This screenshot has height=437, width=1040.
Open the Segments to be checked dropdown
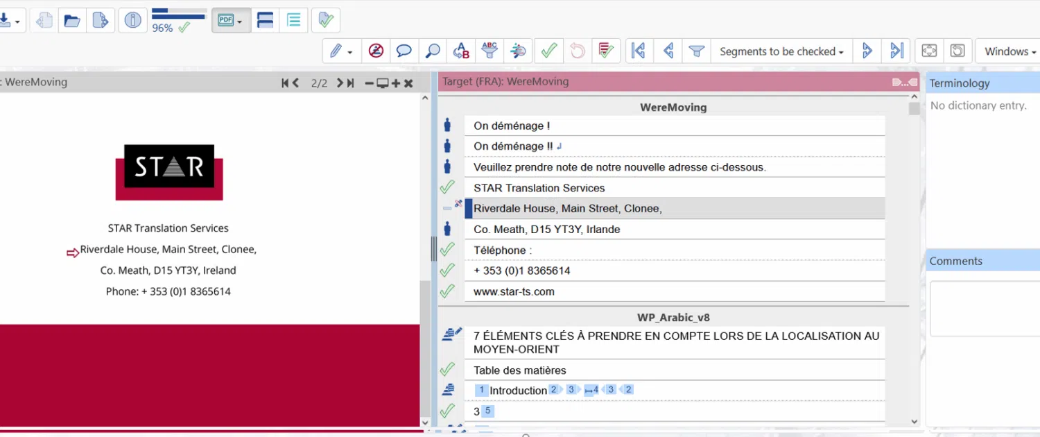(781, 51)
